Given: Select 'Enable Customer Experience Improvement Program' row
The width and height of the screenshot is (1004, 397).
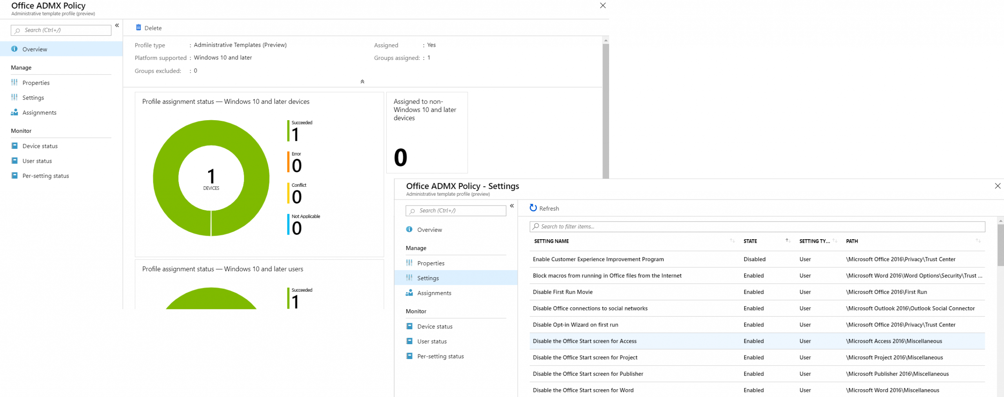Looking at the screenshot, I should click(x=757, y=259).
